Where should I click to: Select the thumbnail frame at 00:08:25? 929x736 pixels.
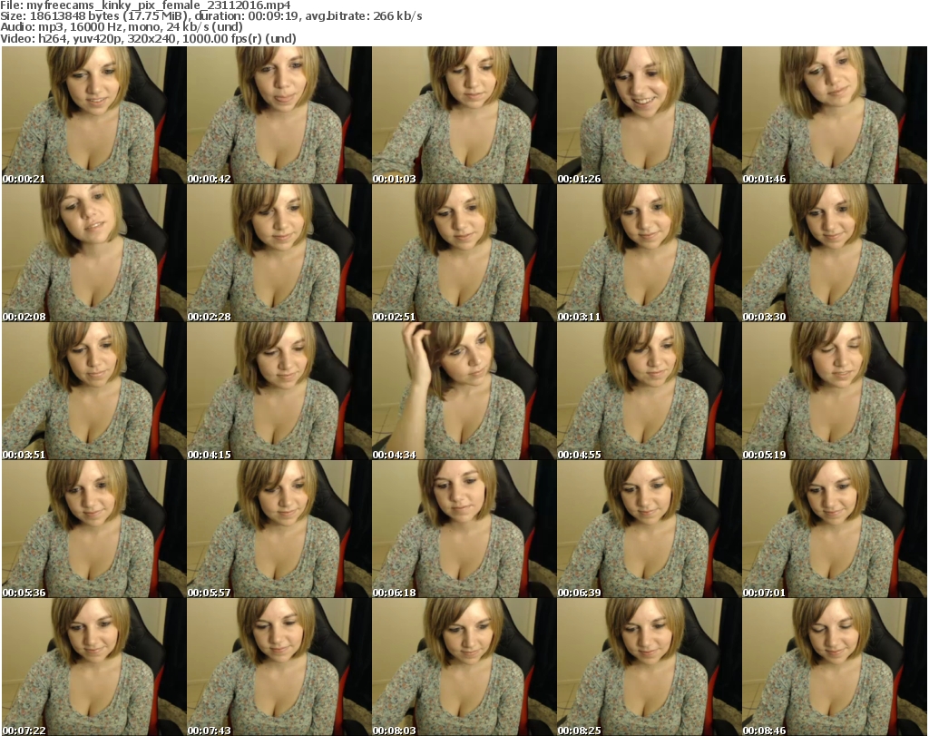tap(650, 667)
